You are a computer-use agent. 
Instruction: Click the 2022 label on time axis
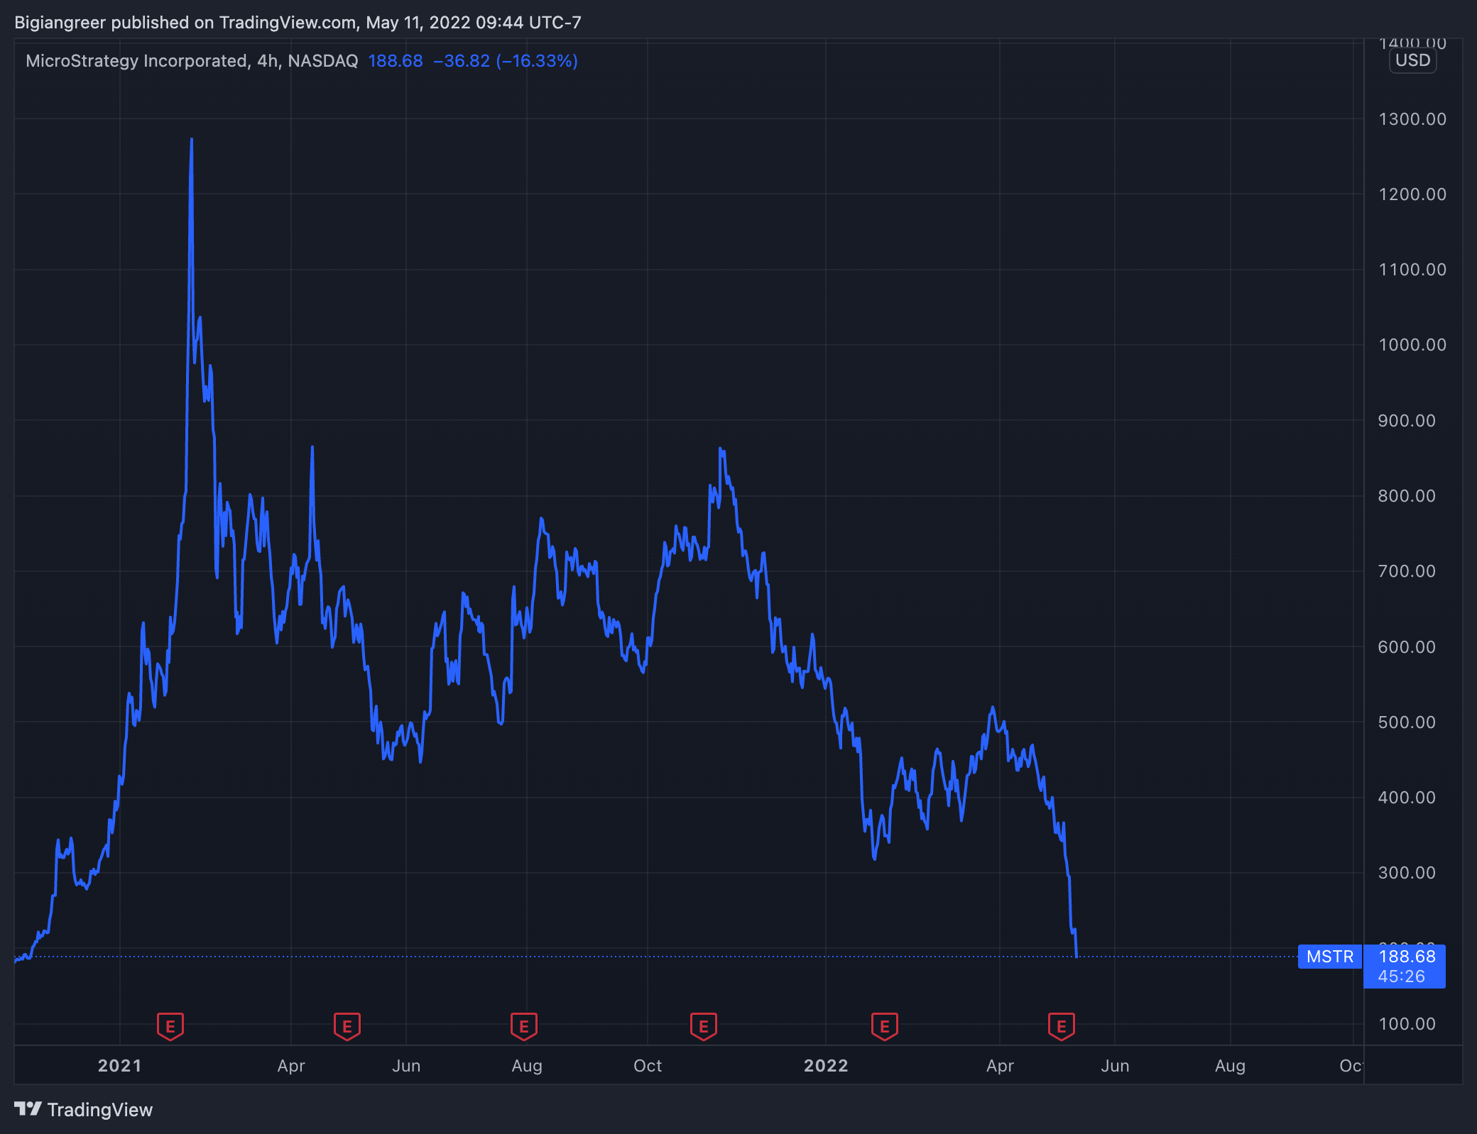click(x=826, y=1066)
